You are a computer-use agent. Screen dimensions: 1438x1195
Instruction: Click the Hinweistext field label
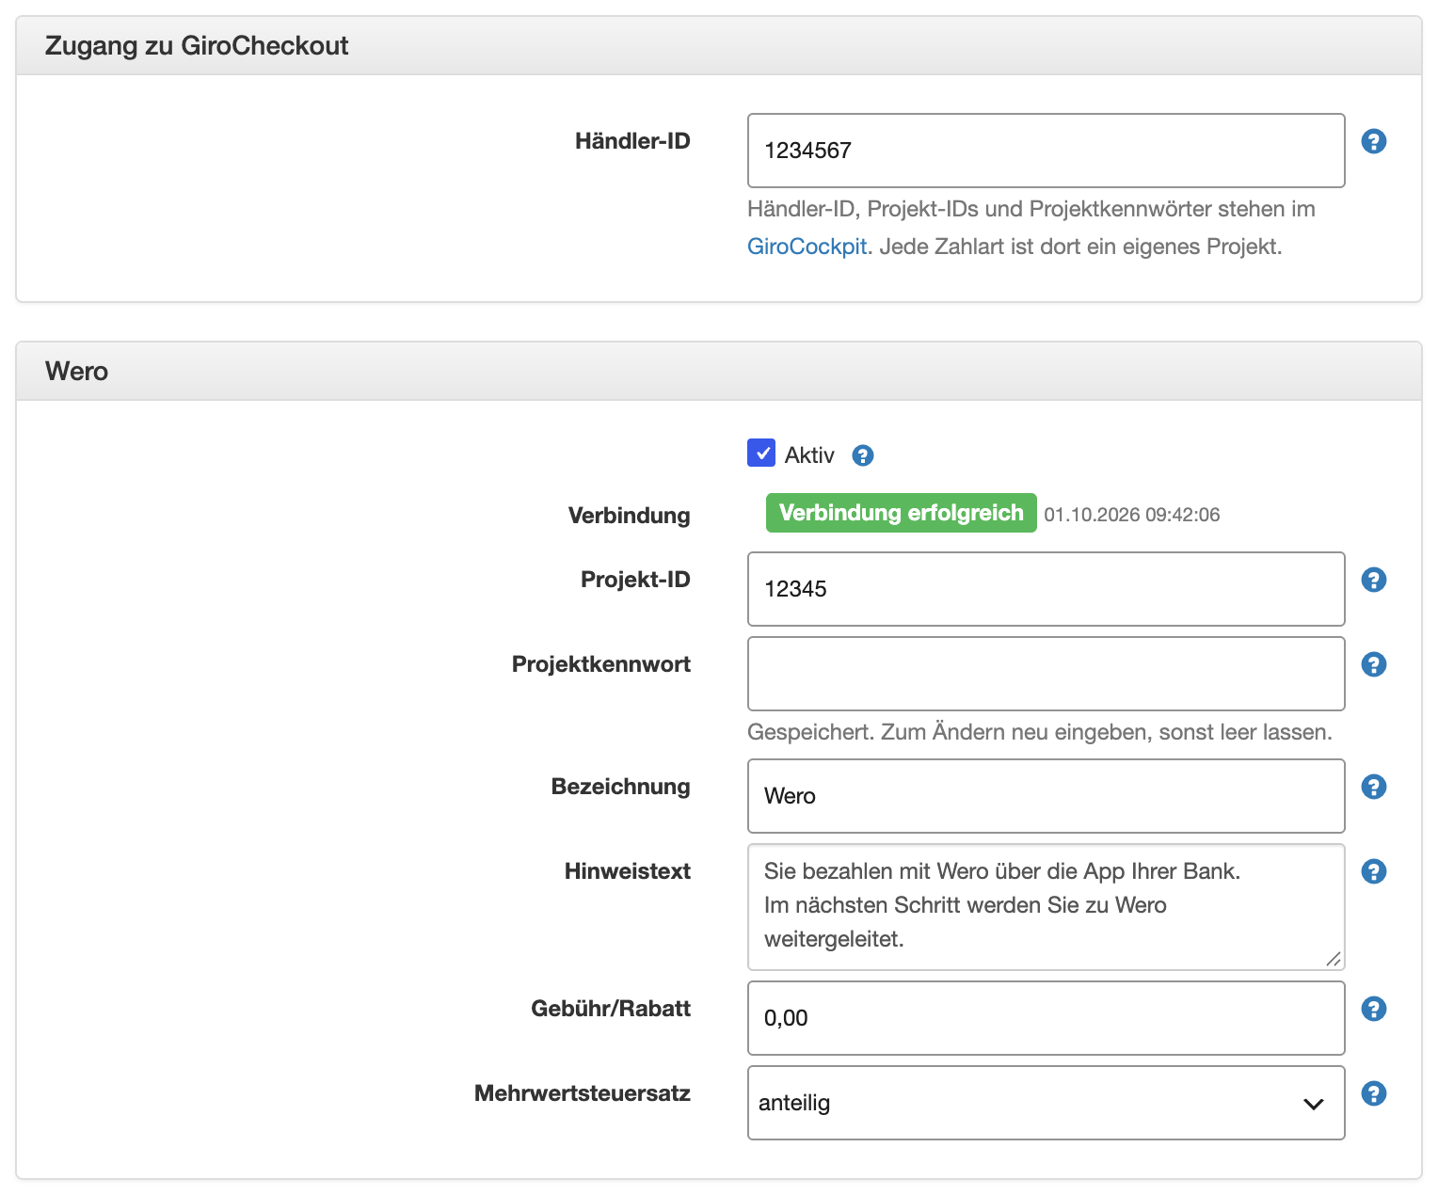(x=627, y=871)
